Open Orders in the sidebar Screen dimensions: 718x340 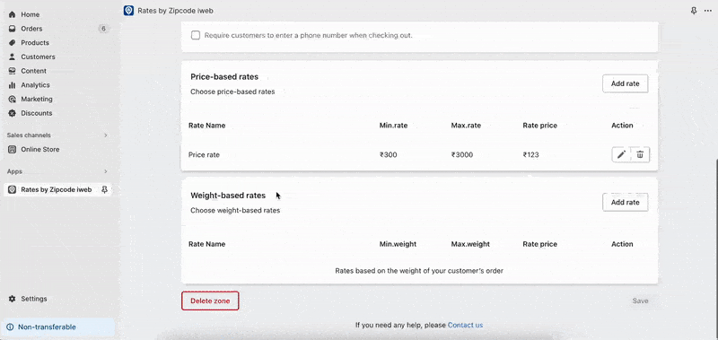pyautogui.click(x=31, y=29)
